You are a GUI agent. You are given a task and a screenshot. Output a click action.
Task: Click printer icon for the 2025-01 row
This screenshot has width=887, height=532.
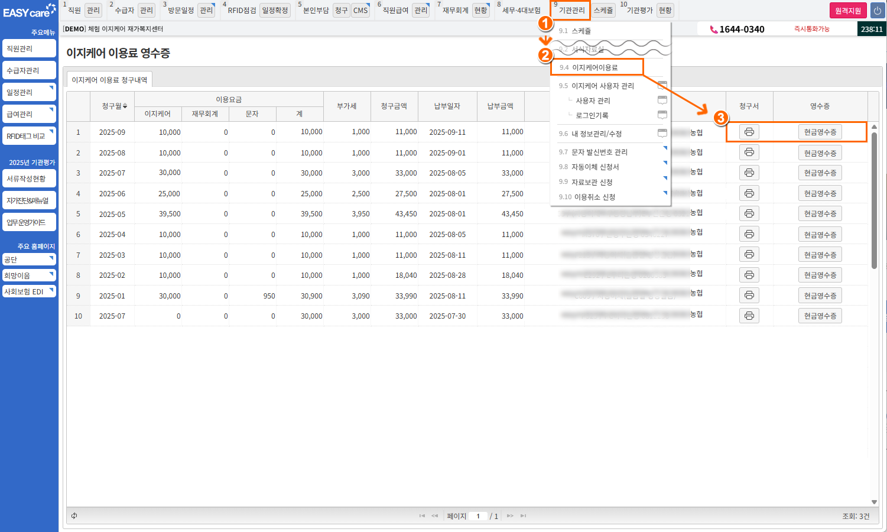(x=749, y=295)
